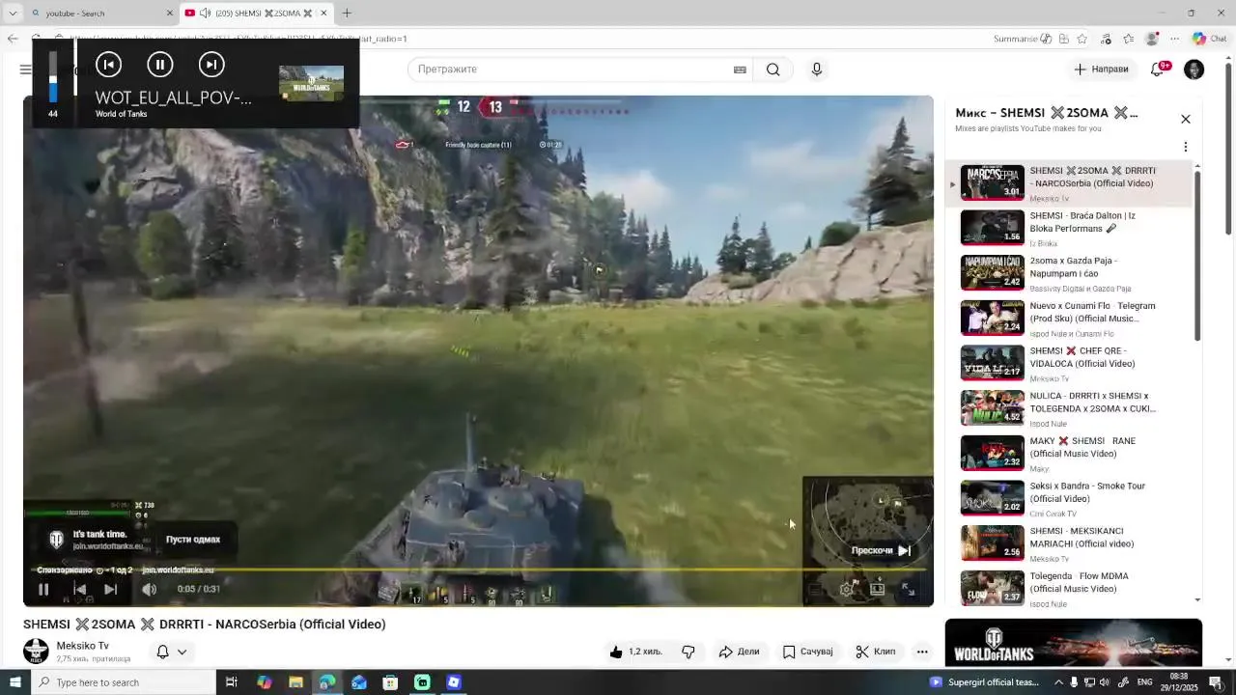The width and height of the screenshot is (1236, 695).
Task: Select Tolegenda - Flow MDMA entry
Action: coord(1071,589)
